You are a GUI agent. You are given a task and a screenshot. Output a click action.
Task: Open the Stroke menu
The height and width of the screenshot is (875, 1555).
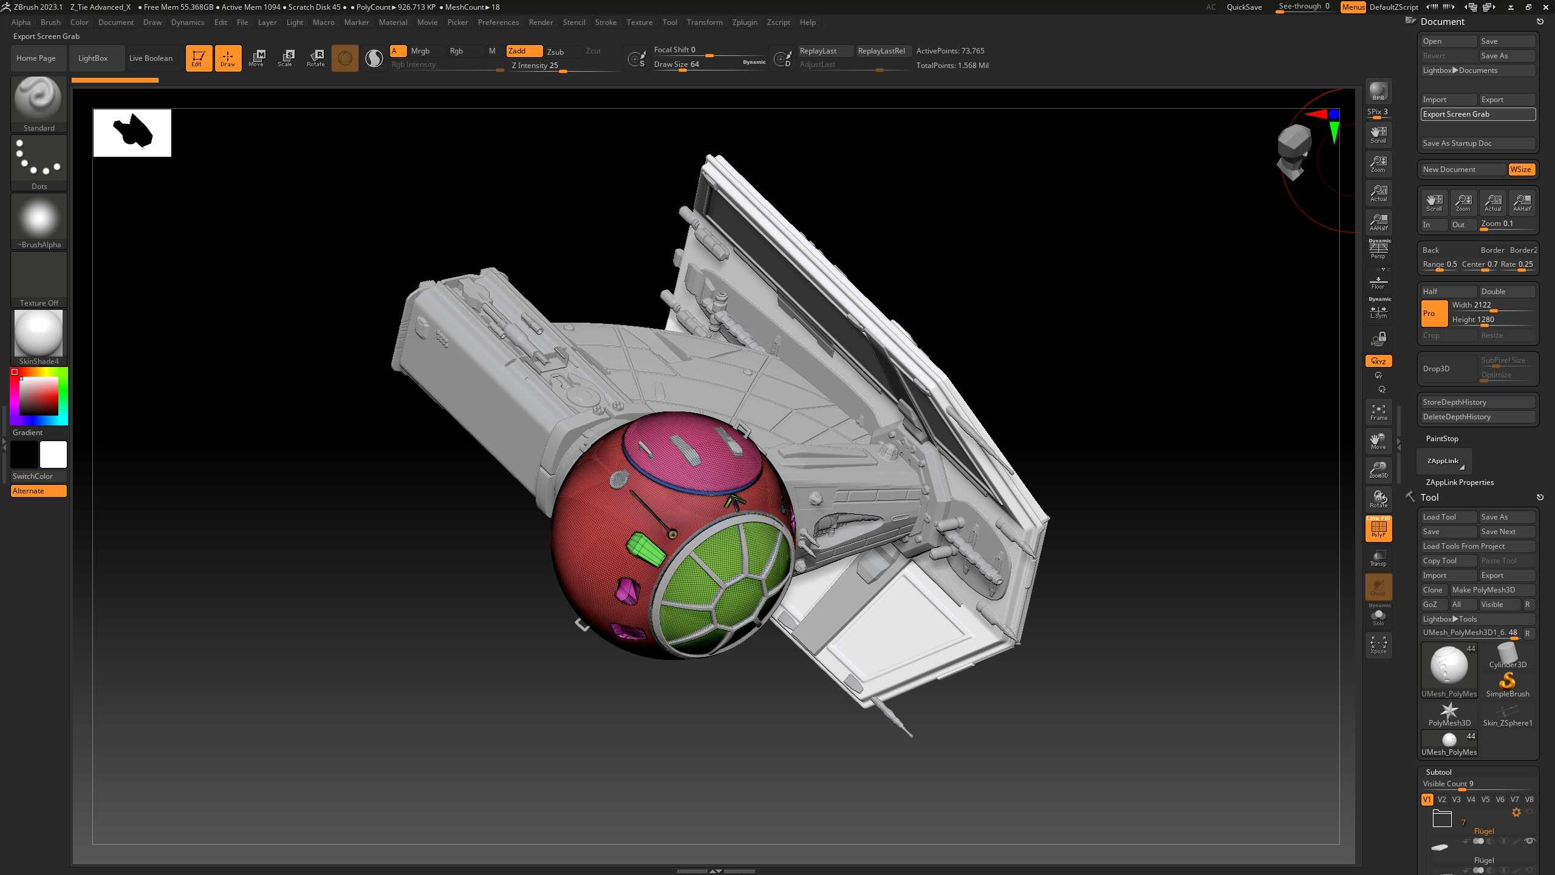point(605,22)
